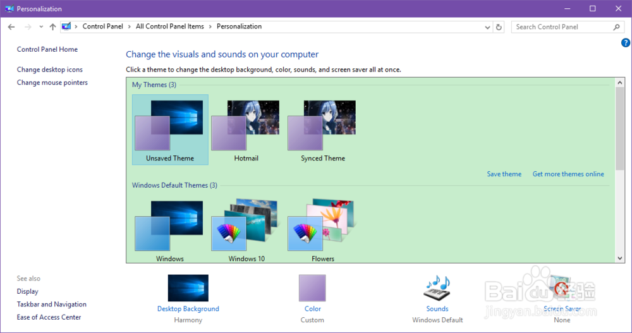Select the Flowers theme
This screenshot has width=632, height=333.
(322, 231)
